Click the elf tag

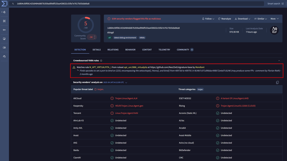pyautogui.click(x=110, y=38)
